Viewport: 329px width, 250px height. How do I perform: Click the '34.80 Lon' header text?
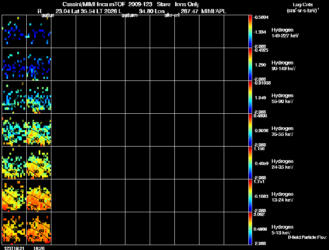tap(152, 11)
